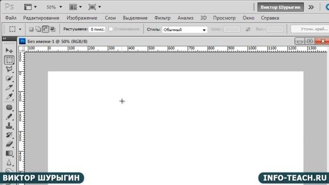Image resolution: width=329 pixels, height=185 pixels.
Task: Open the Screen Mode dropdown arrow
Action: point(100,7)
